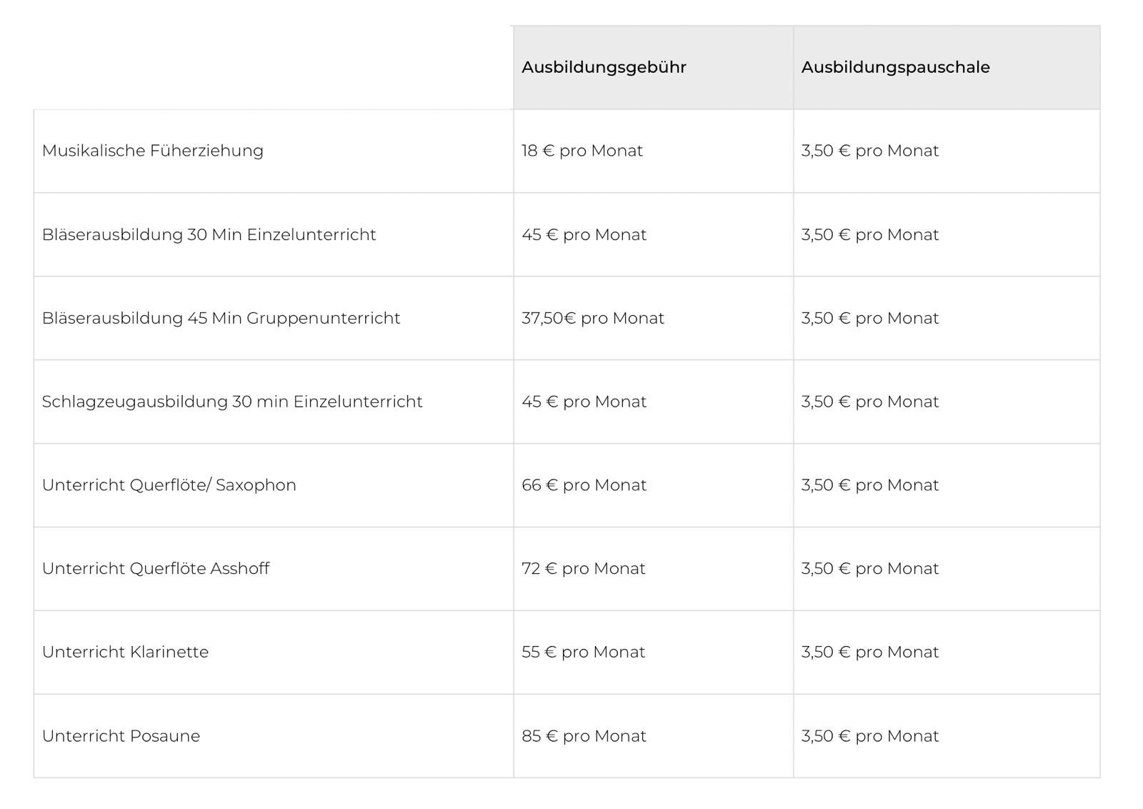
Task: Click the Ausbildungsgebühr cell for Schlagzeugausbildung
Action: 653,402
